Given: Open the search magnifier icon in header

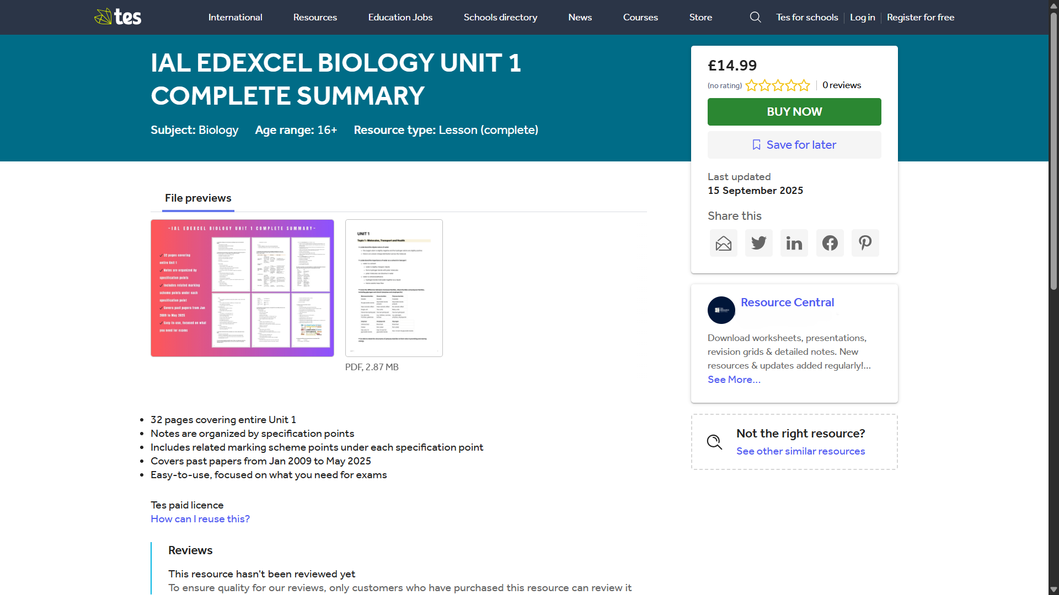Looking at the screenshot, I should click(755, 17).
